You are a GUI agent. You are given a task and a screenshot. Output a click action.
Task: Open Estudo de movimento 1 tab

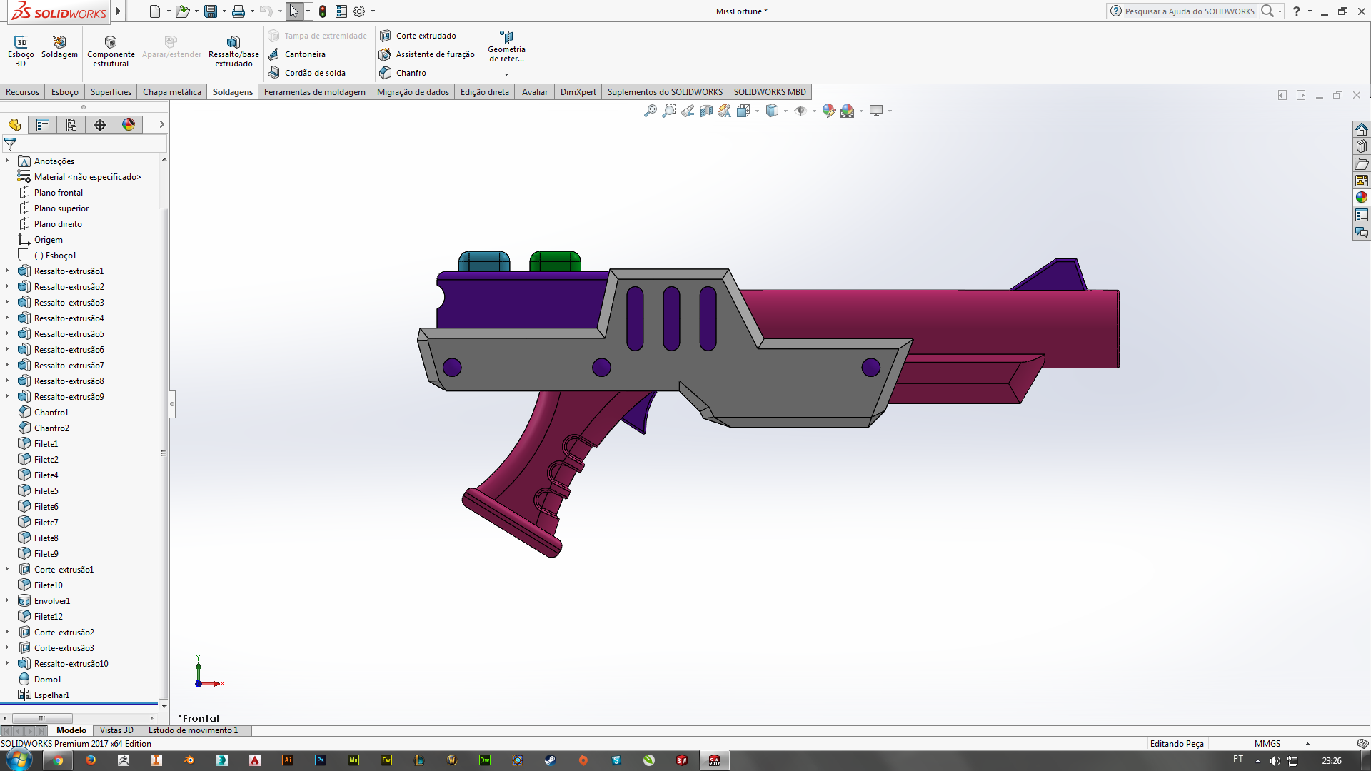point(193,730)
